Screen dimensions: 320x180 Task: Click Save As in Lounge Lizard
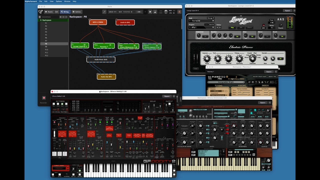(x=211, y=24)
